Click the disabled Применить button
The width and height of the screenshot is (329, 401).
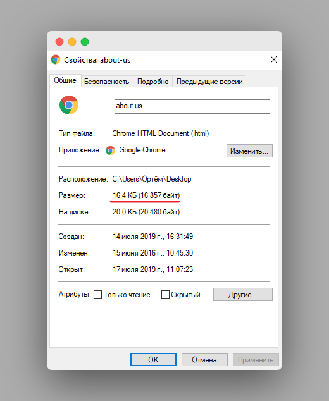point(256,359)
